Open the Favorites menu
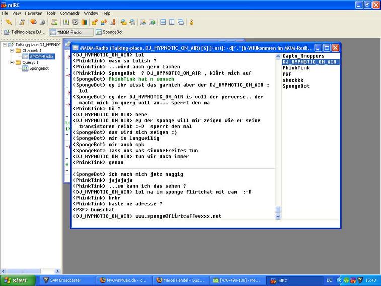 [33, 13]
